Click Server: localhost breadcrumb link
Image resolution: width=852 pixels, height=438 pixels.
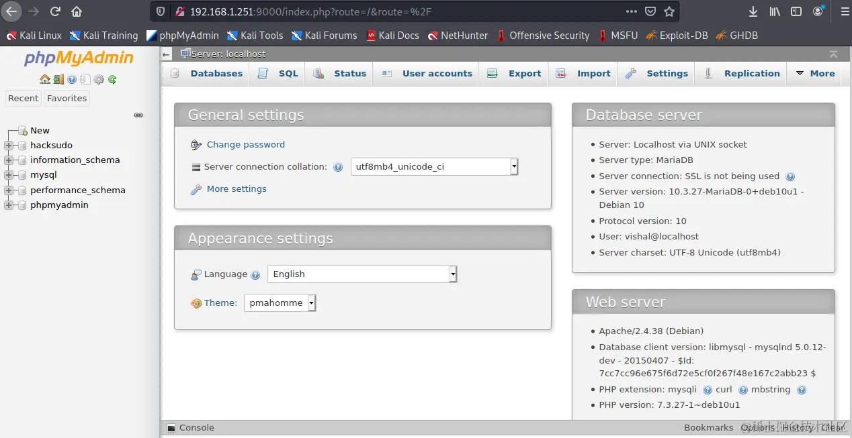pyautogui.click(x=228, y=54)
